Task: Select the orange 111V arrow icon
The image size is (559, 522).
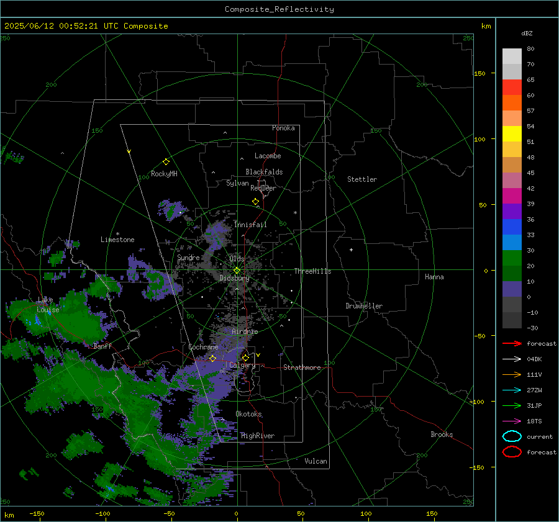Action: 512,374
